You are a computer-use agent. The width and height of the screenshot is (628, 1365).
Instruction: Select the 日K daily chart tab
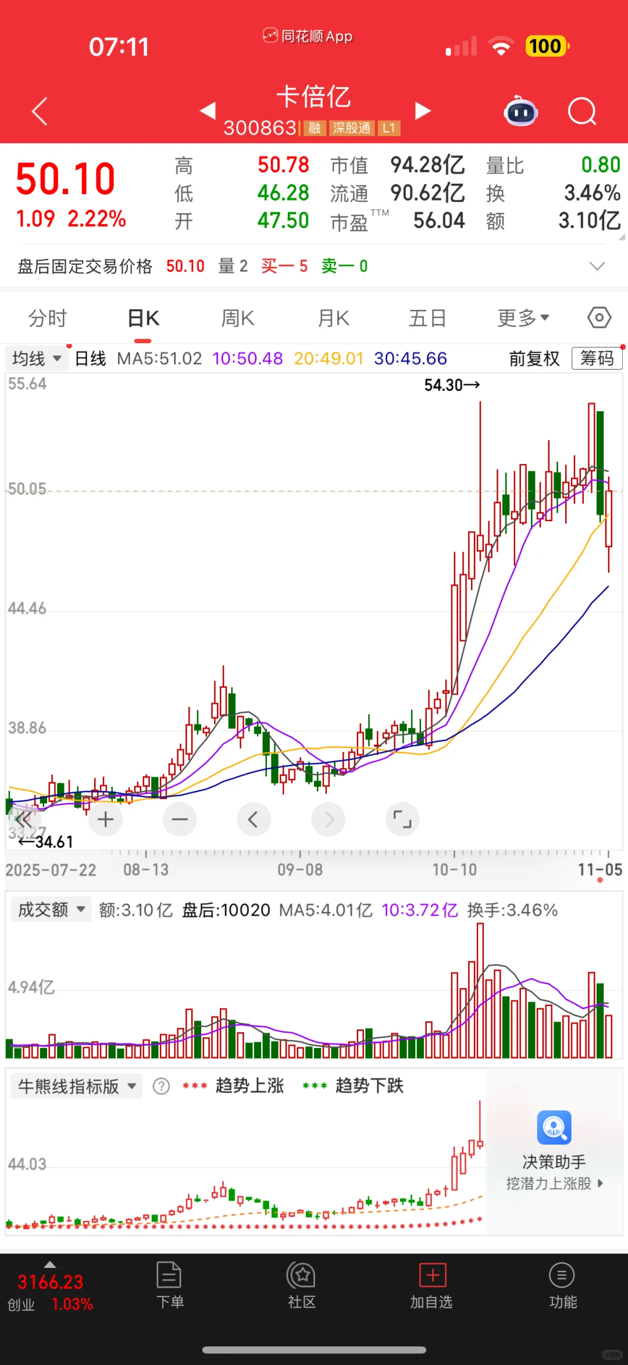click(x=143, y=318)
